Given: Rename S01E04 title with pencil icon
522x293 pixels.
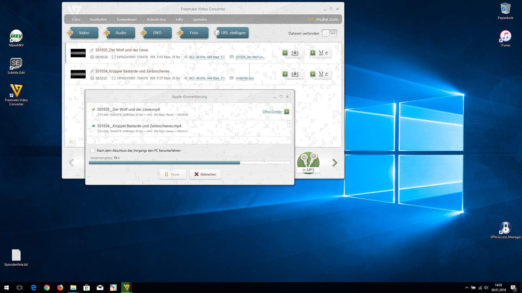Looking at the screenshot, I should click(x=92, y=71).
